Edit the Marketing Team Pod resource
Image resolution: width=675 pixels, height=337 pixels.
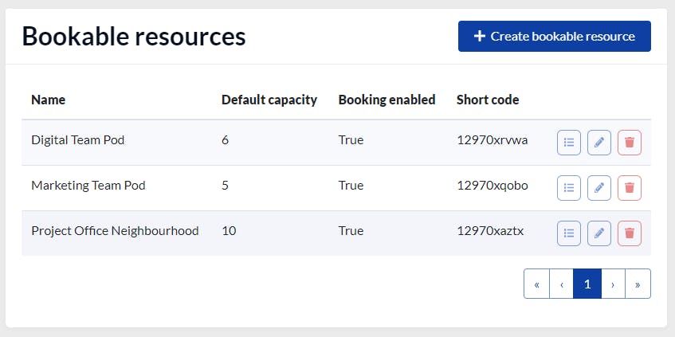coord(599,188)
